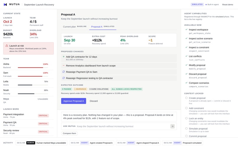Click checkmark icon next to Inspect active scenario

tap(186, 38)
